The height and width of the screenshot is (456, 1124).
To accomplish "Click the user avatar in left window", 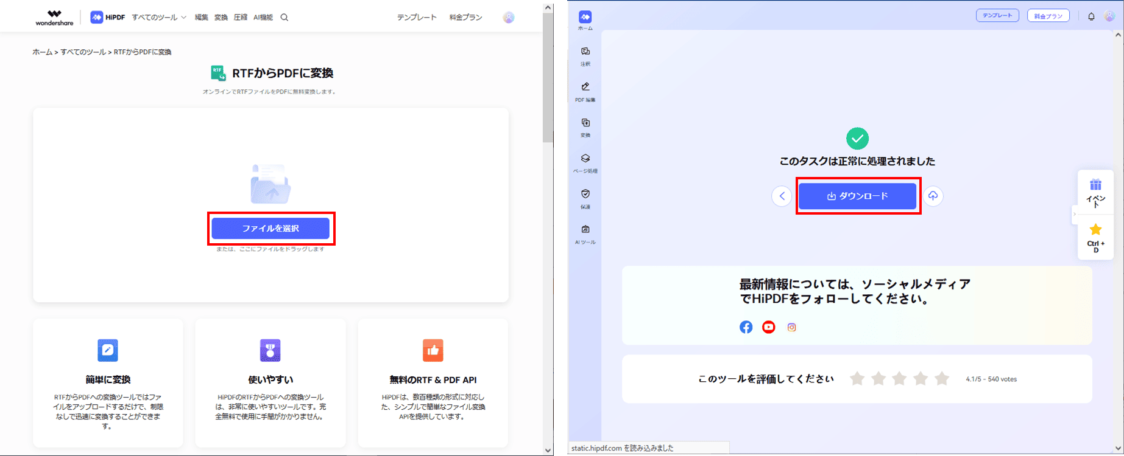I will [509, 18].
